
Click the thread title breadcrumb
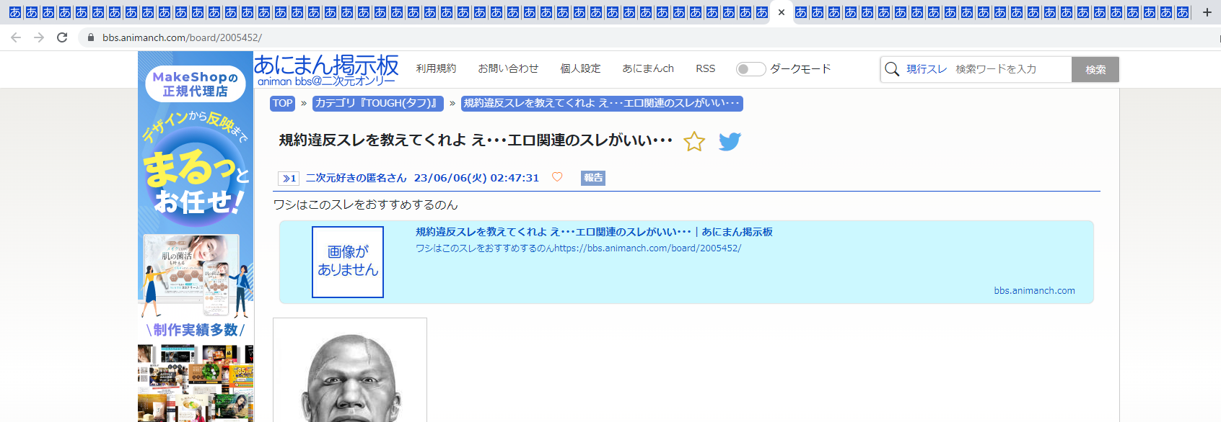click(x=602, y=103)
